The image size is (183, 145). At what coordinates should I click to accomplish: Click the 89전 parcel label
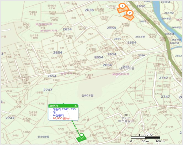click(x=121, y=43)
